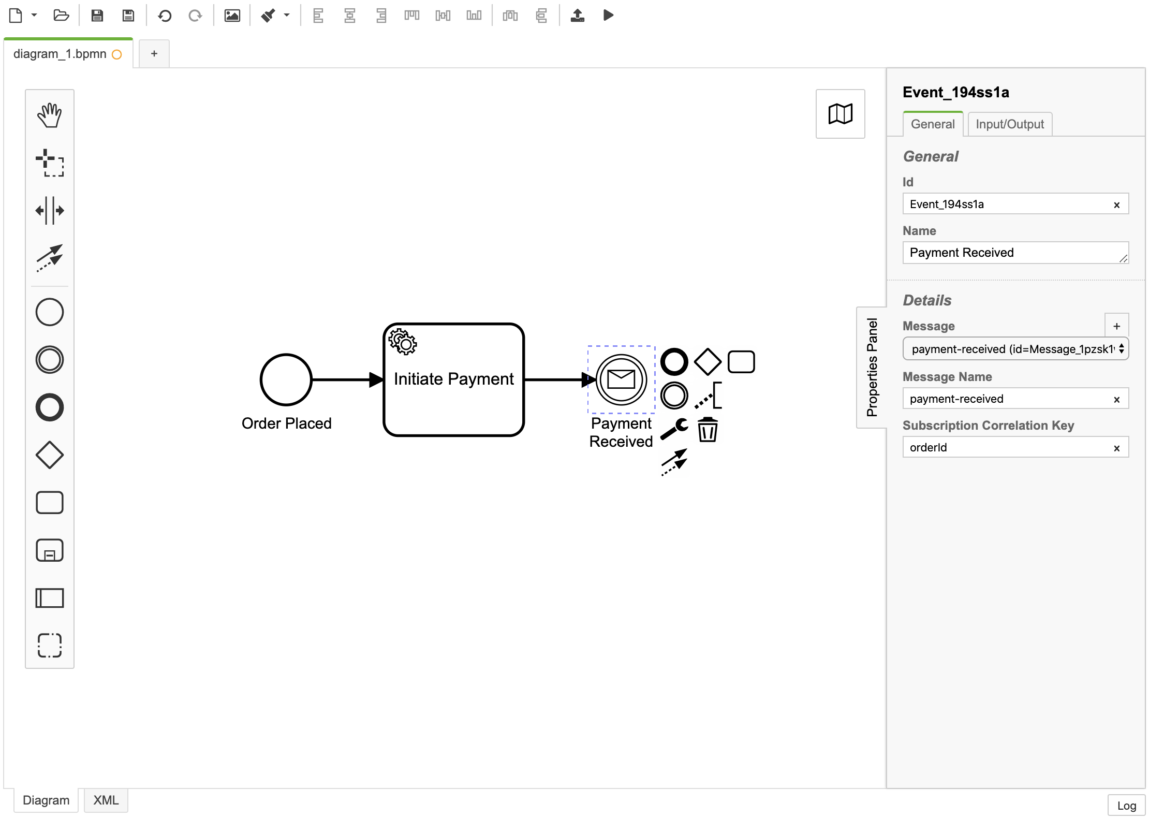
Task: Click the set color brush tool
Action: pos(268,16)
